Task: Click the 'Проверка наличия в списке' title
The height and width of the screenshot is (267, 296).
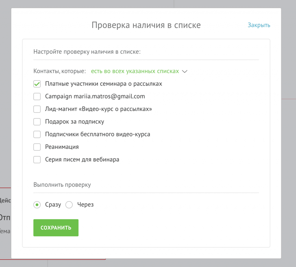Action: (x=146, y=25)
